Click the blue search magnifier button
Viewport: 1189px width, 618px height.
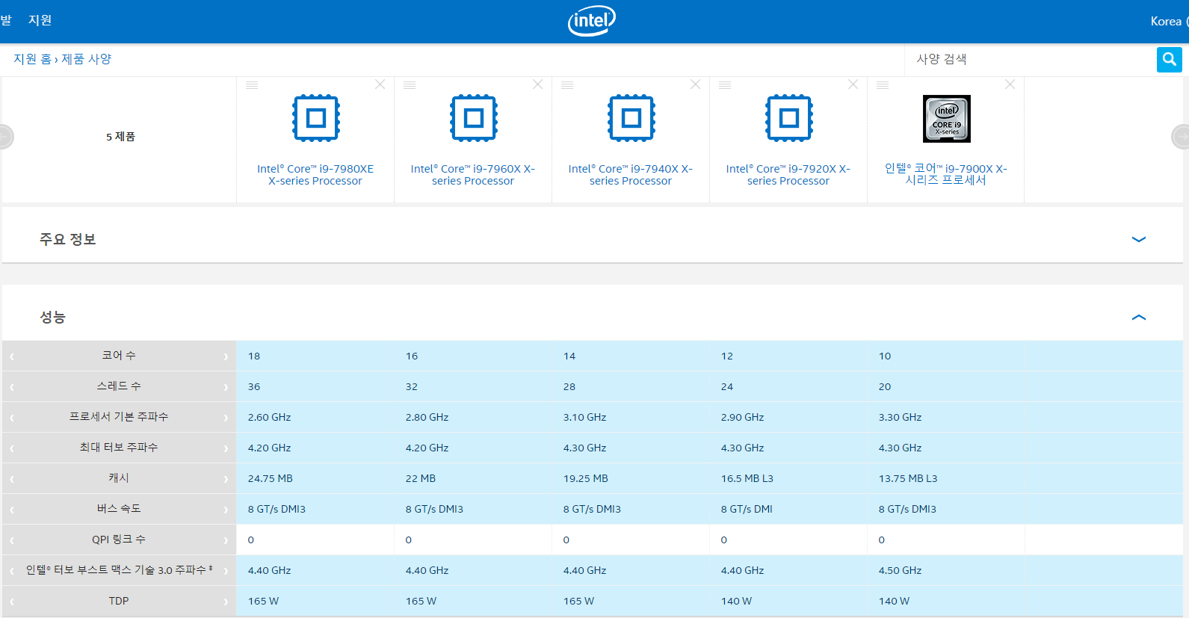click(1170, 60)
